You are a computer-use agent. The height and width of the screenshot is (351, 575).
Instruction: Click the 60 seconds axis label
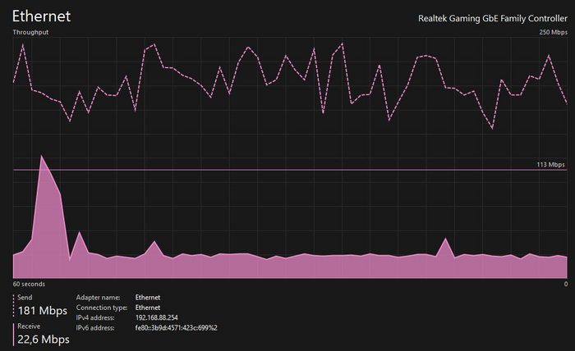(29, 284)
